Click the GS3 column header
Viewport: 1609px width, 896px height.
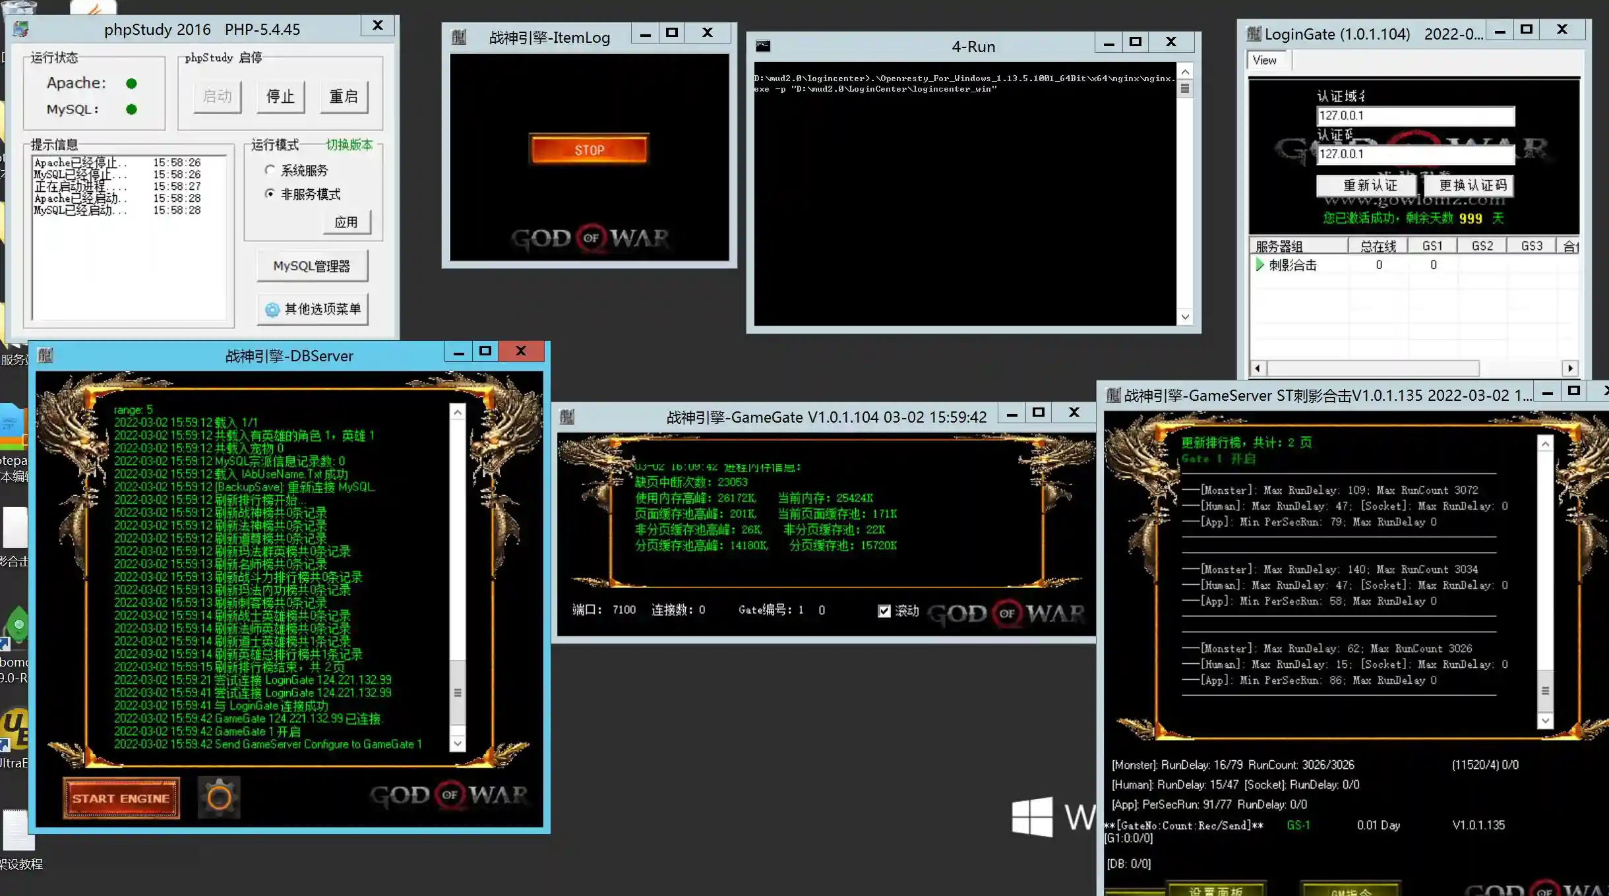point(1531,246)
